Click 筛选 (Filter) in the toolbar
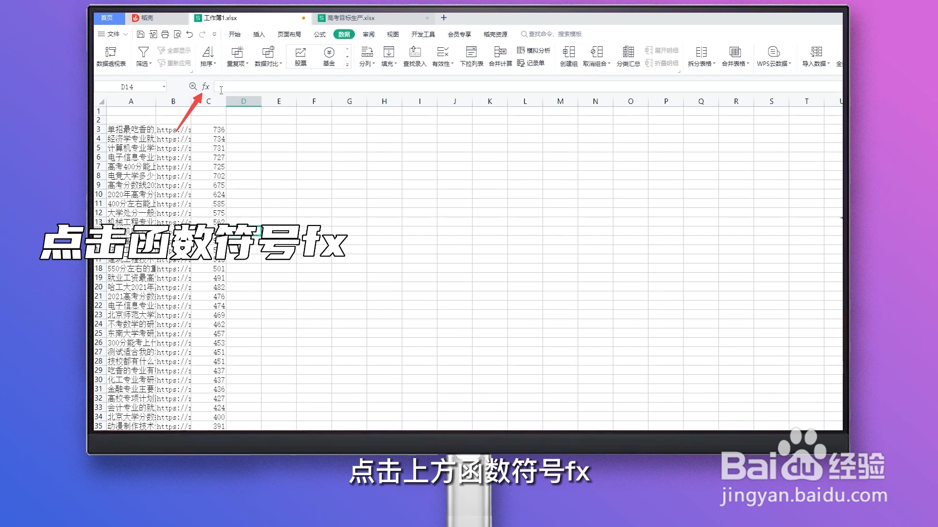The height and width of the screenshot is (527, 938). [x=142, y=55]
